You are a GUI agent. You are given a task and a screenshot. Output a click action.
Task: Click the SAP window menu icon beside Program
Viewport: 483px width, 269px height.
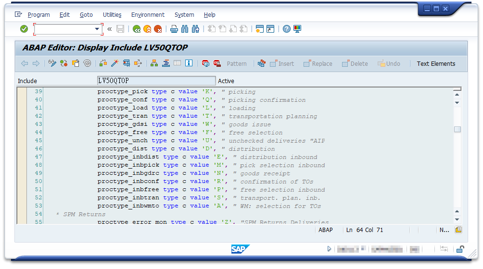coord(18,14)
